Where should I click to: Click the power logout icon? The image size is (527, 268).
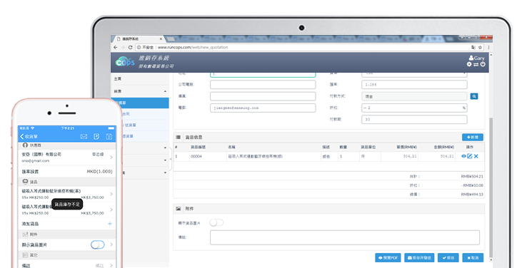coord(483,64)
